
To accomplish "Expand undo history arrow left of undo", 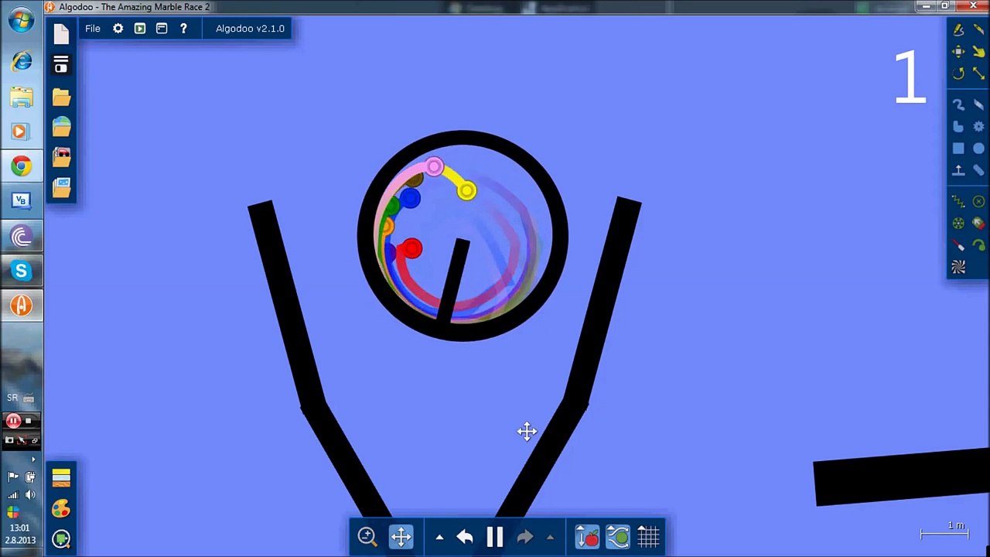I will coord(439,537).
